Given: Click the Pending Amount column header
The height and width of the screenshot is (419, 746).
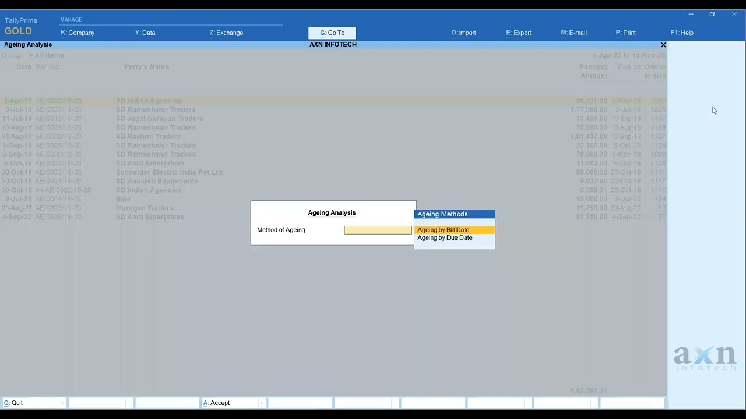Looking at the screenshot, I should [593, 72].
